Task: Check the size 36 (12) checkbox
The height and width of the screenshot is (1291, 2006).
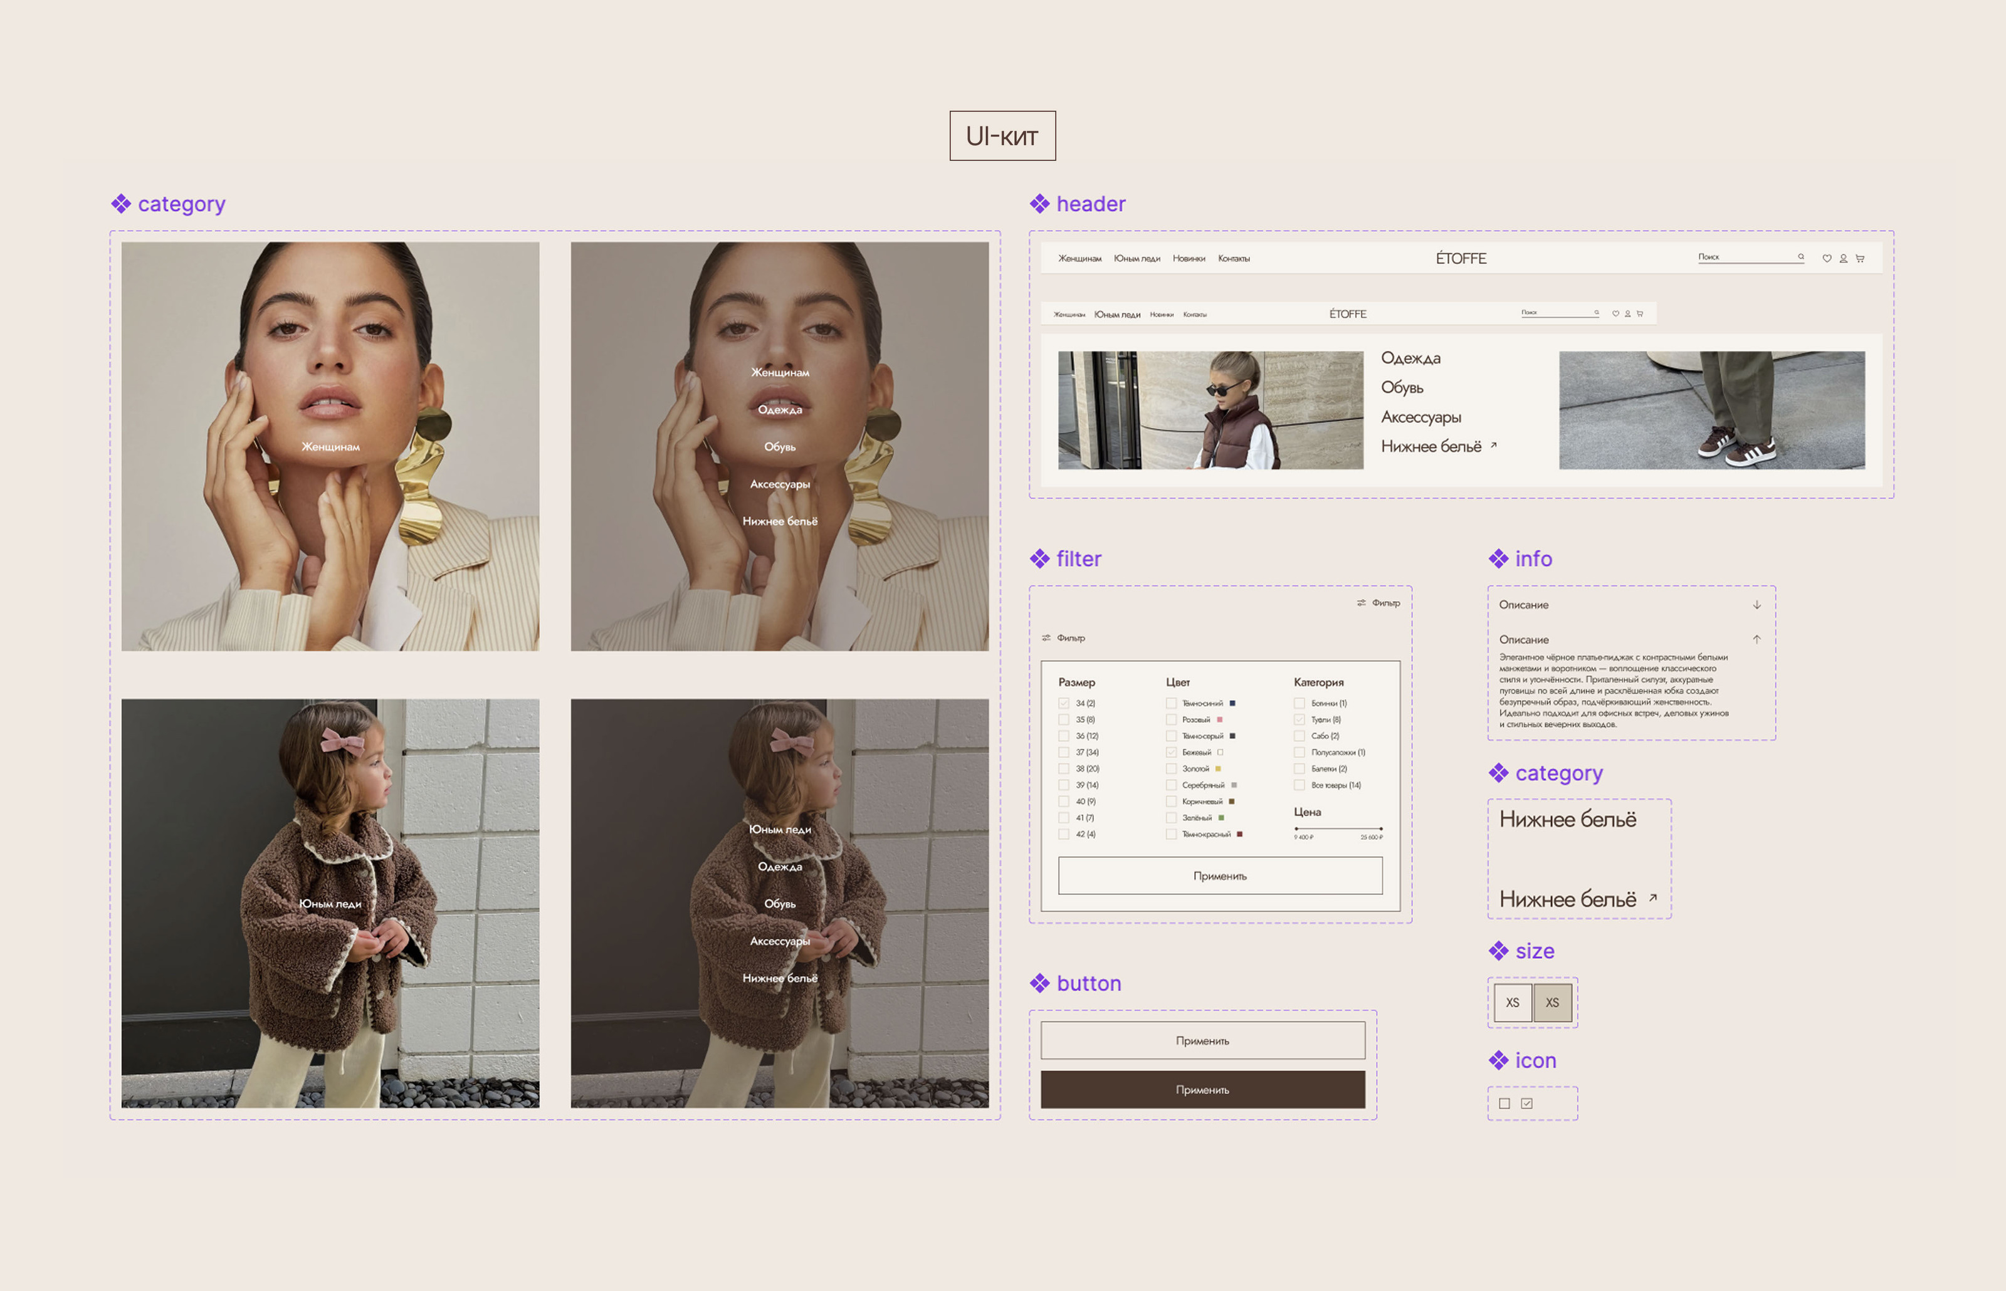Action: (x=1064, y=736)
